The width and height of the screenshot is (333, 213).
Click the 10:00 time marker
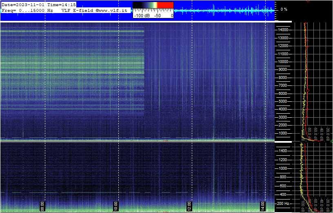click(115, 206)
